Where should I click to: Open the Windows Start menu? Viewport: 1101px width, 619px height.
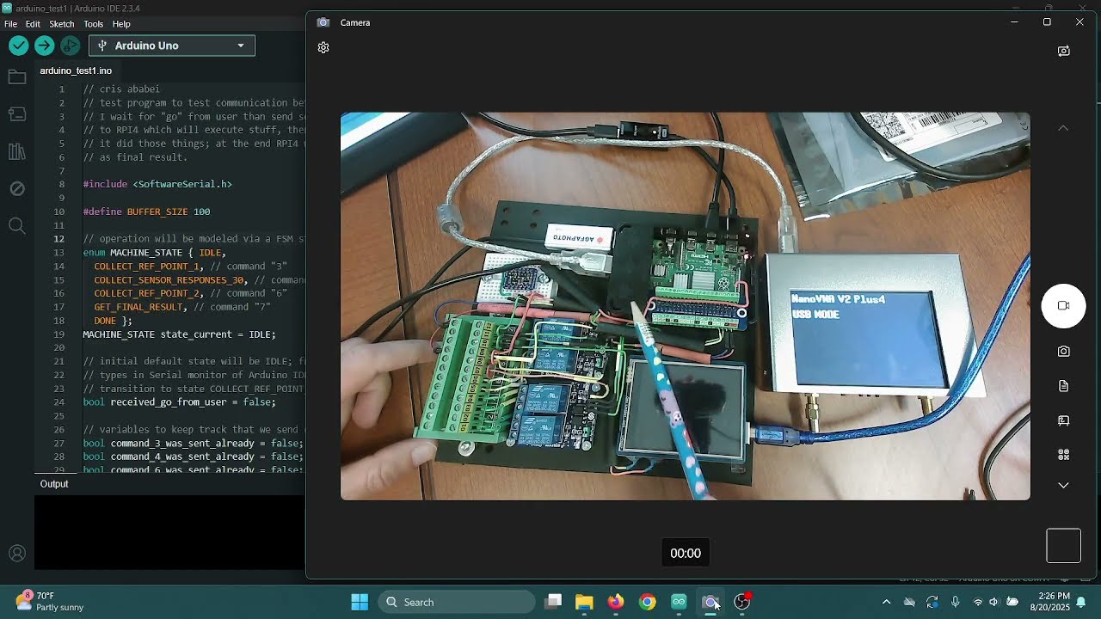pos(360,602)
